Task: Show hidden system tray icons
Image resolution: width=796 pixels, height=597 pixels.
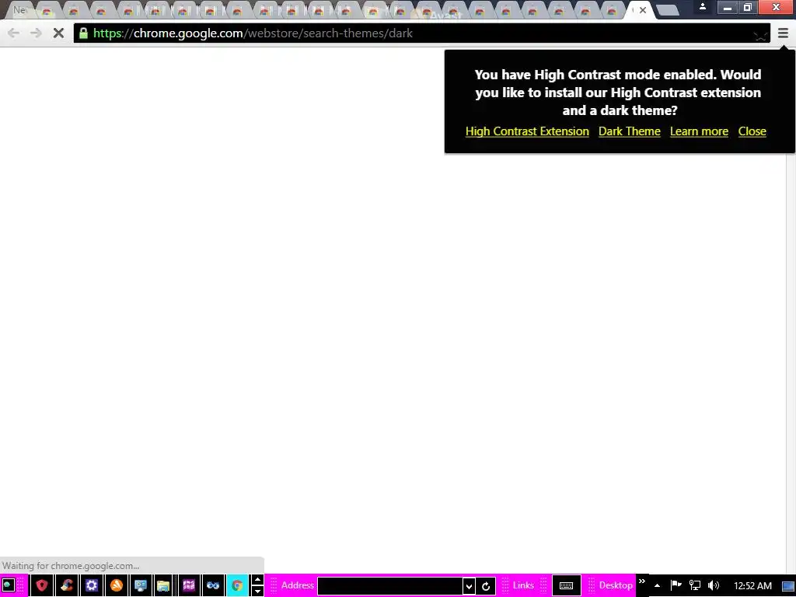Action: tap(657, 585)
